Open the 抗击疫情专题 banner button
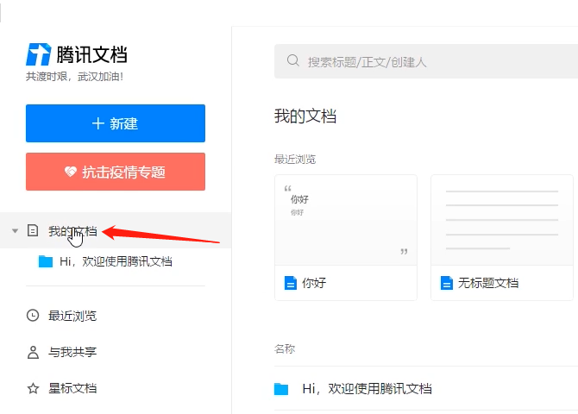The height and width of the screenshot is (414, 578). (116, 172)
